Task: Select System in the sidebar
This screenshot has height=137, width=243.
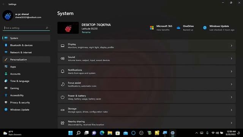Action: click(x=26, y=38)
